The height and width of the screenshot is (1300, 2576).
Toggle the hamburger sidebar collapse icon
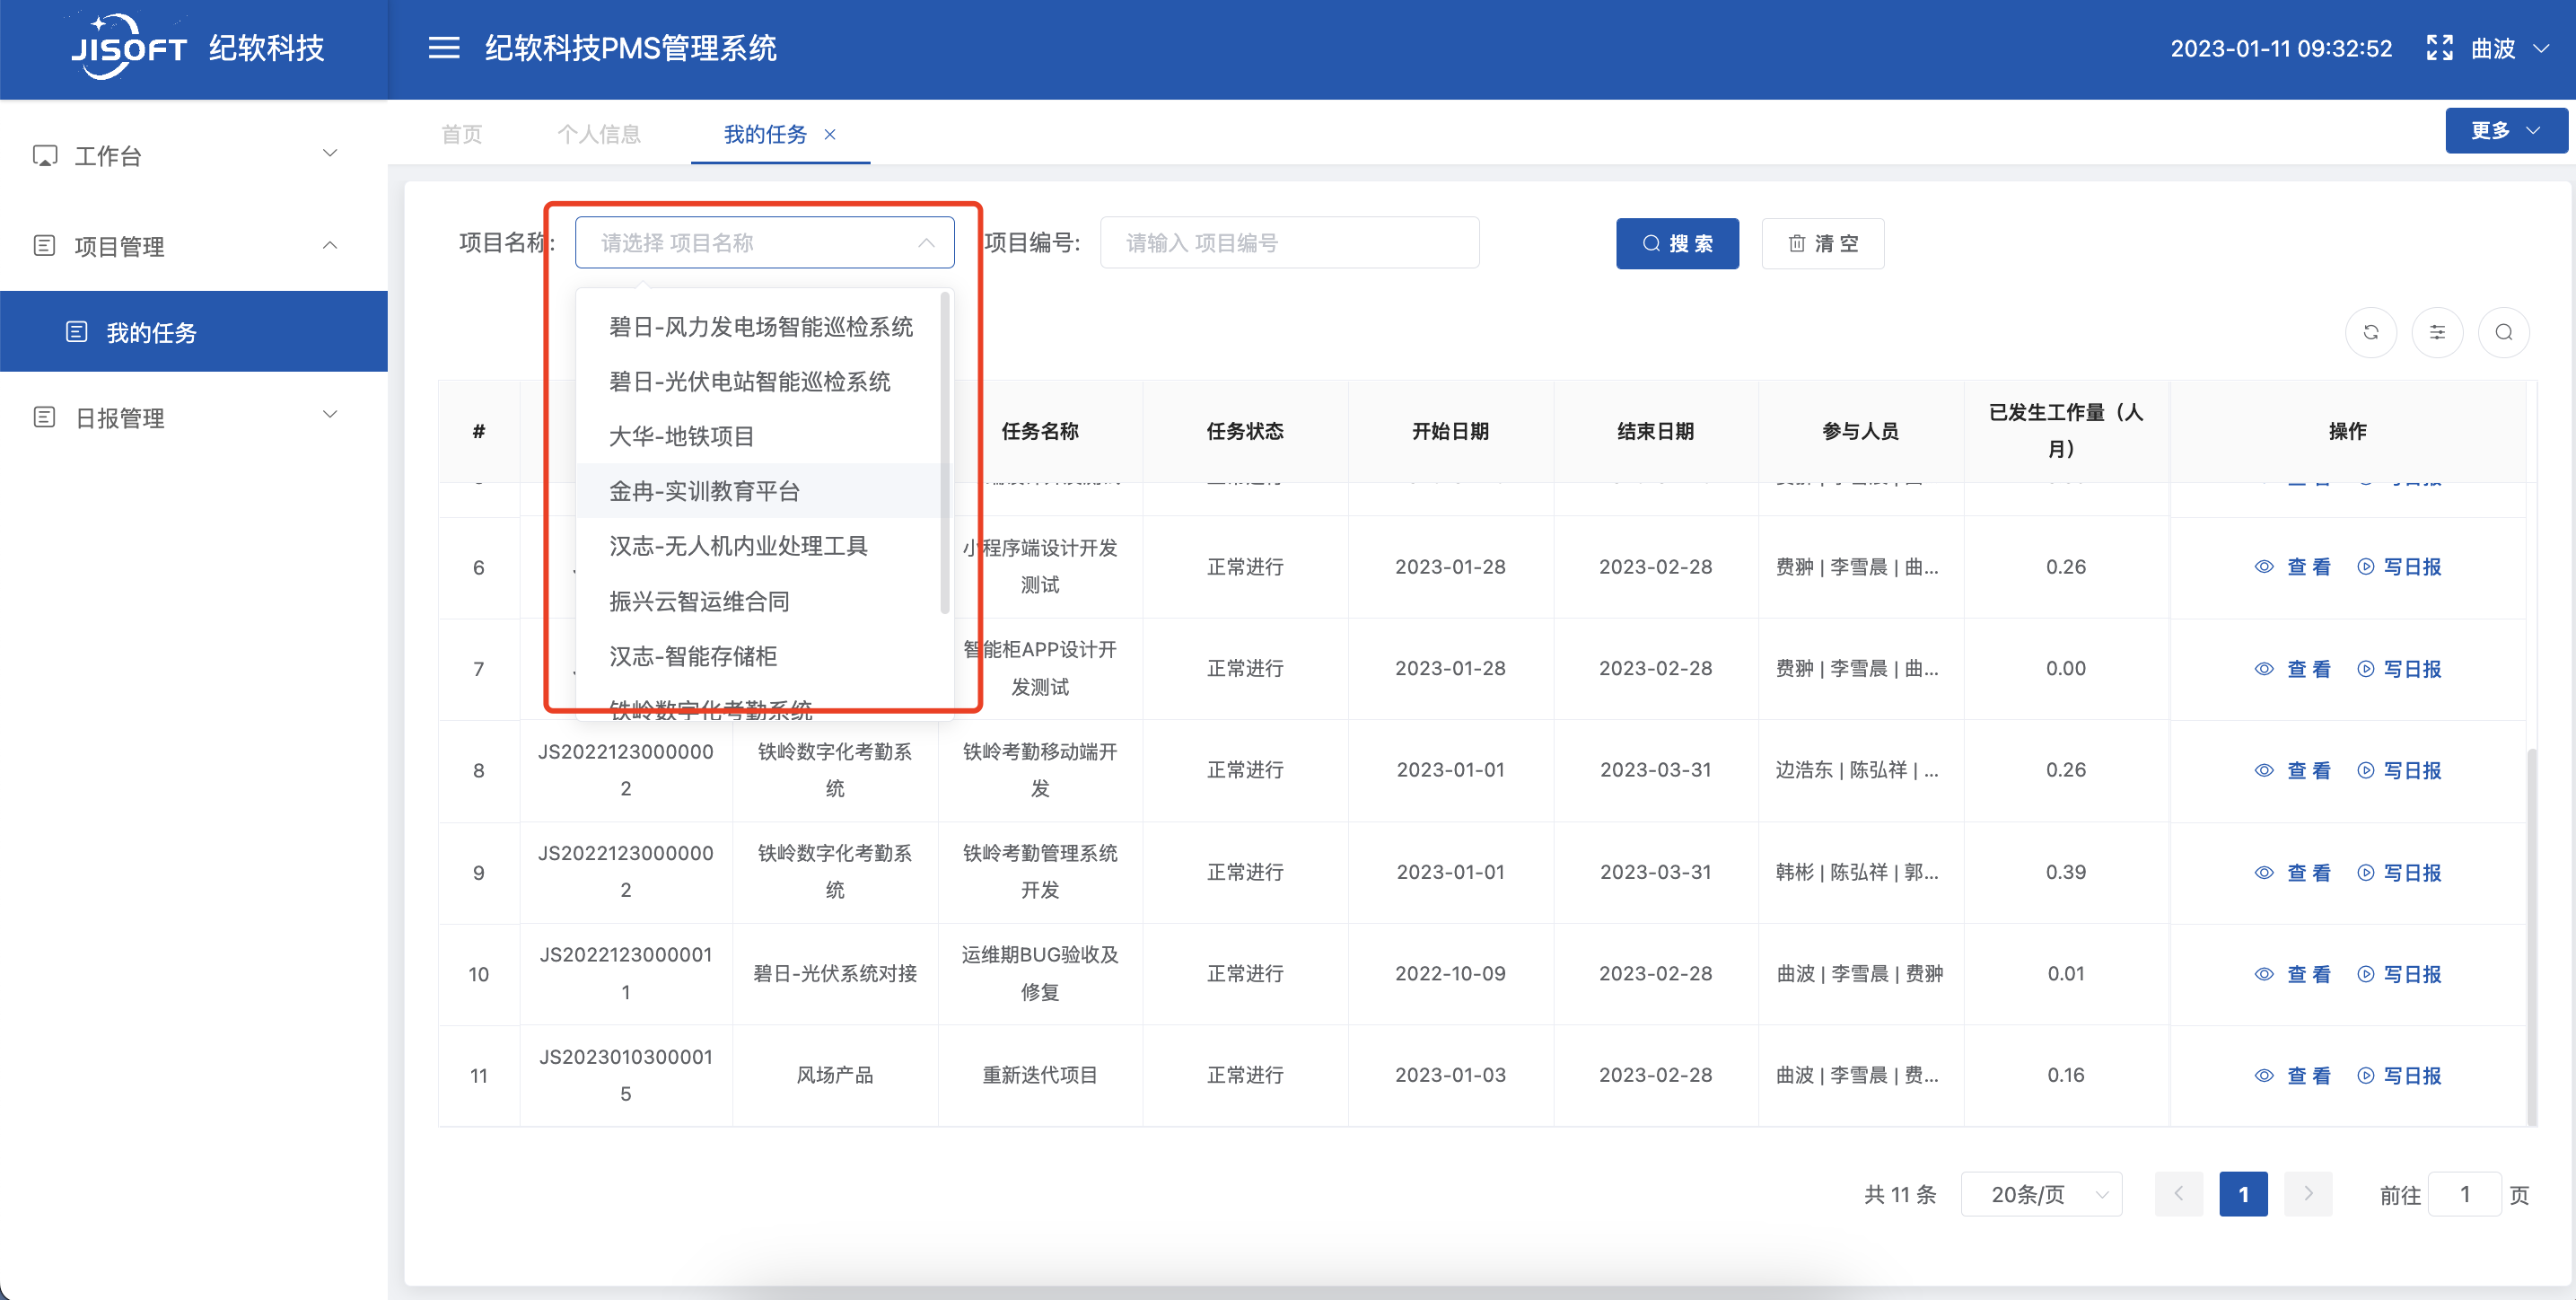tap(444, 48)
